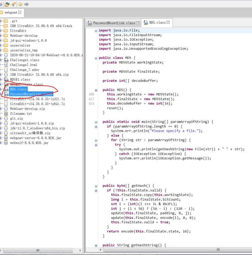This screenshot has height=255, width=252.
Task: Click the "Please specify a file." string
Action: 174,131
